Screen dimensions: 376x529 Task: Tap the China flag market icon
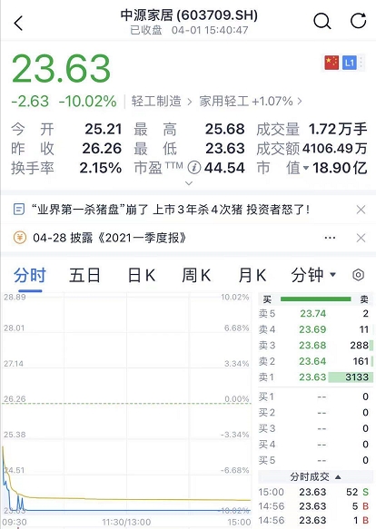pyautogui.click(x=331, y=64)
